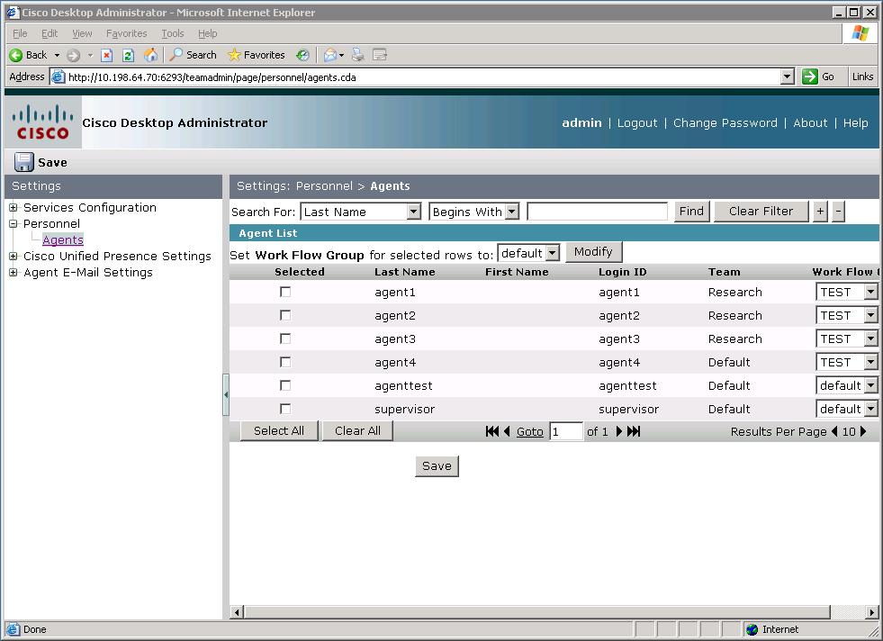This screenshot has width=883, height=641.
Task: Go to previous page of results
Action: click(x=507, y=431)
